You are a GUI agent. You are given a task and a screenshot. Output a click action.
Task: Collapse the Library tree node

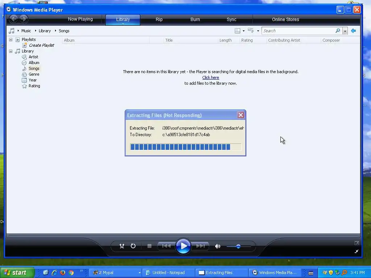pos(11,51)
